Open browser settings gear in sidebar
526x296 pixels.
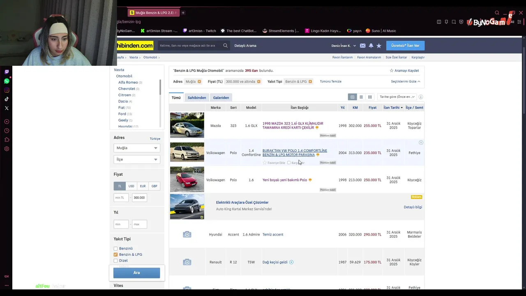7,149
